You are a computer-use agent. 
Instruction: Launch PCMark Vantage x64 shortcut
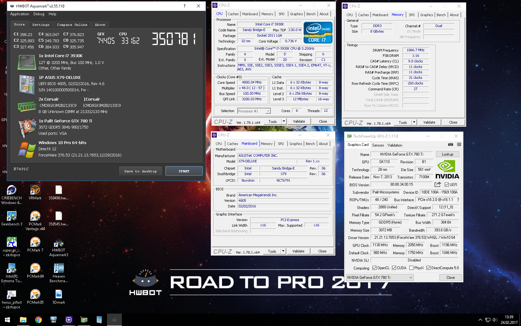pyautogui.click(x=35, y=221)
